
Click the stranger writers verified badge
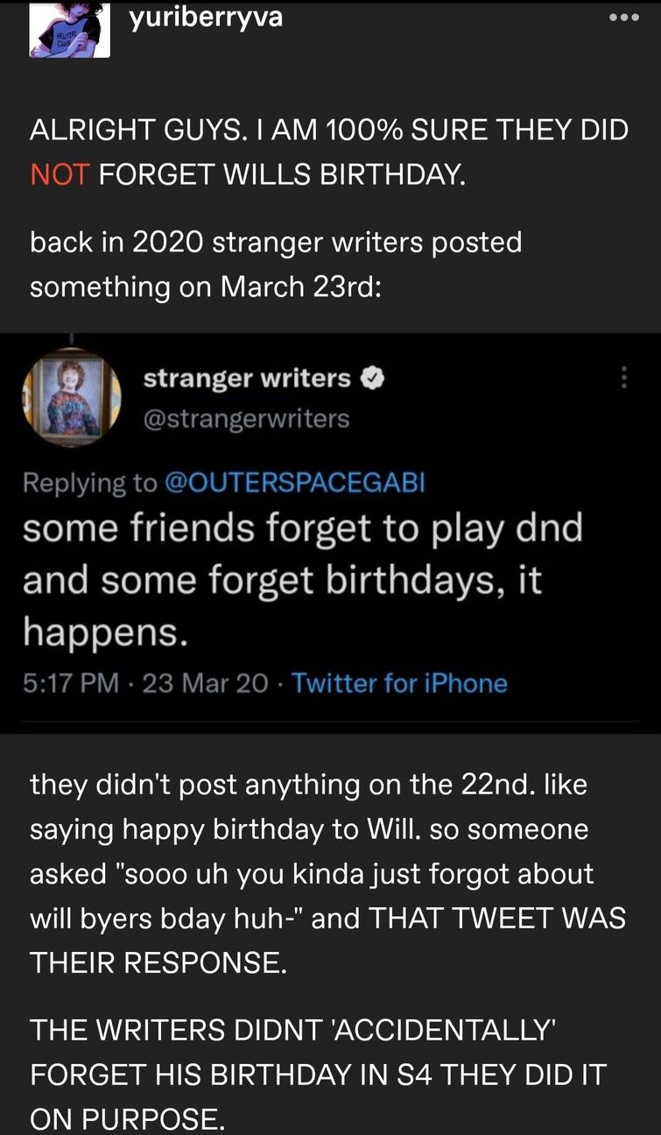369,378
